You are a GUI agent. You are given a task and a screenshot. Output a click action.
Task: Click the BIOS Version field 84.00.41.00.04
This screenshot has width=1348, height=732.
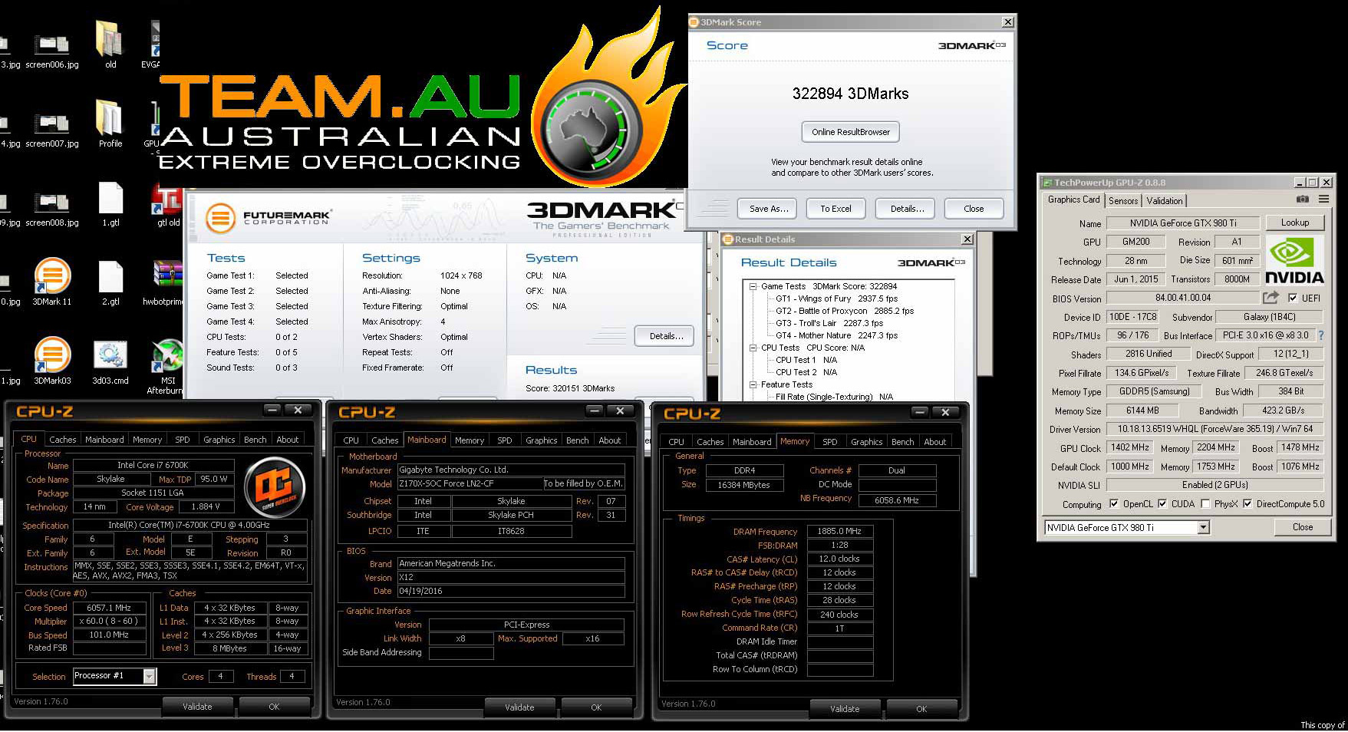1183,298
